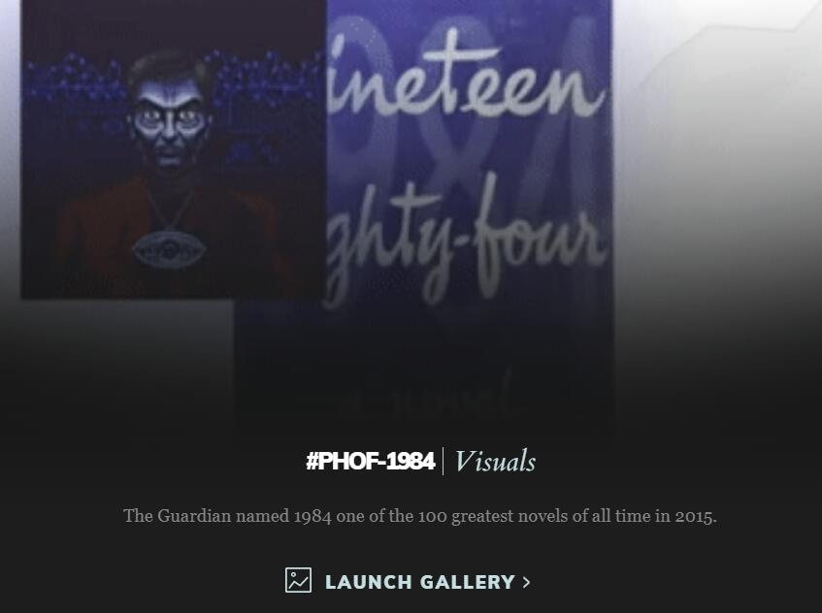This screenshot has width=822, height=613.
Task: Click the eye pendant on the poster
Action: 168,250
